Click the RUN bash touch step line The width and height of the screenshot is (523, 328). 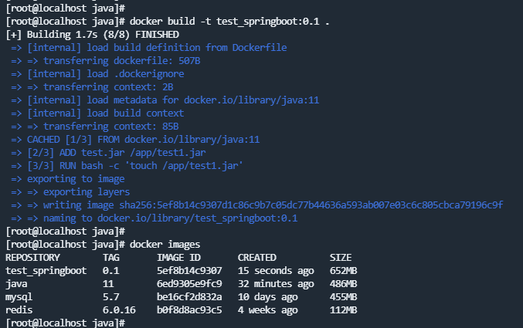click(127, 166)
